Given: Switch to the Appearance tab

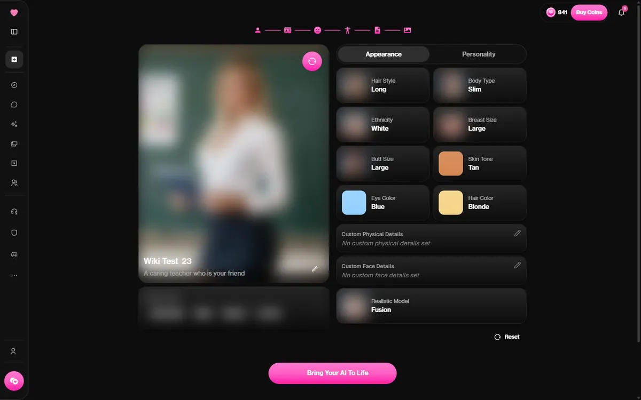Looking at the screenshot, I should (x=384, y=54).
